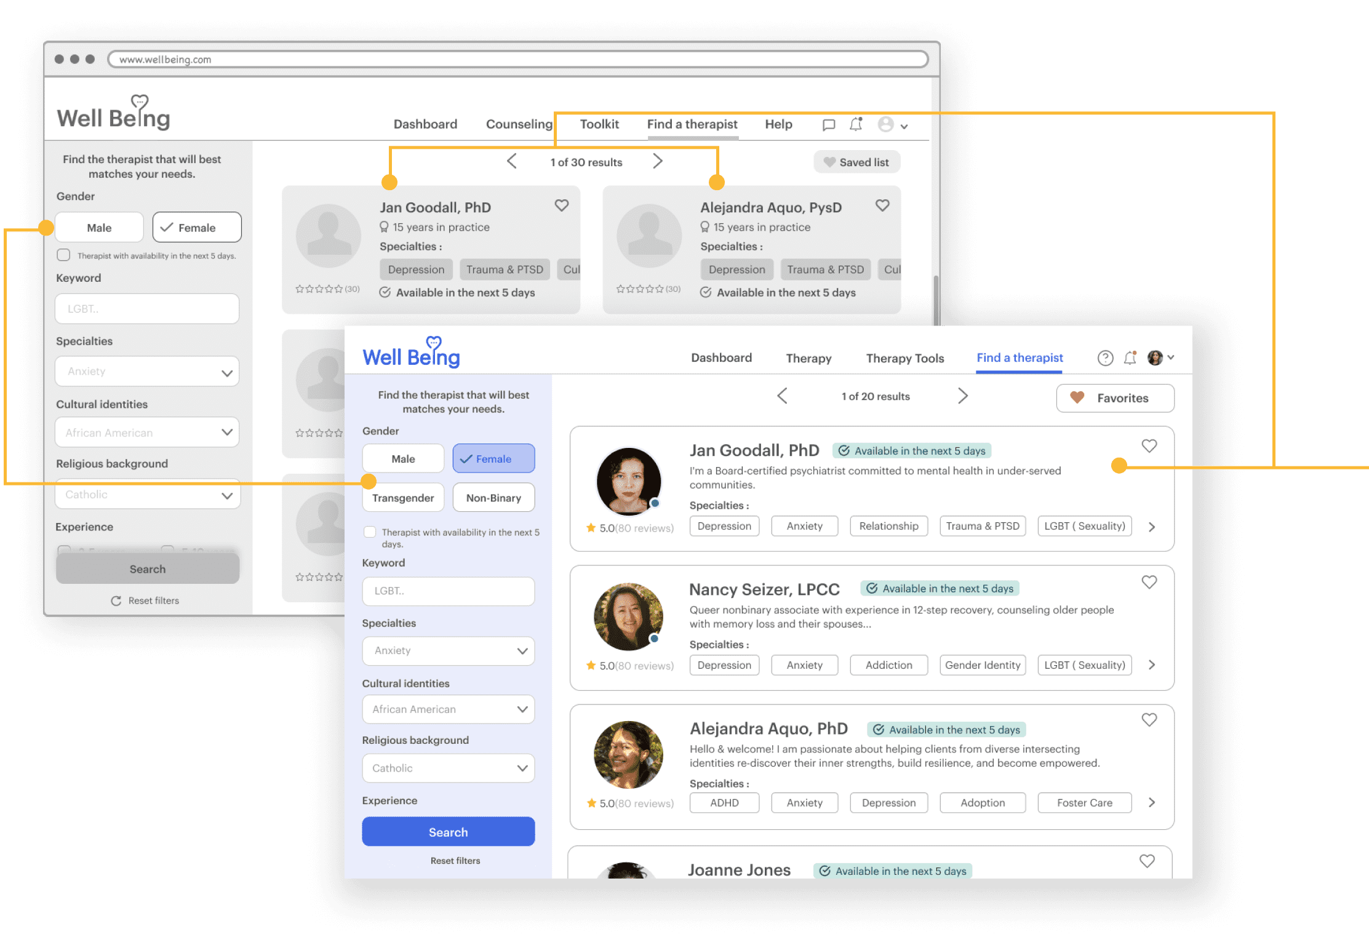
Task: Open notifications bell in colored header
Action: (1130, 358)
